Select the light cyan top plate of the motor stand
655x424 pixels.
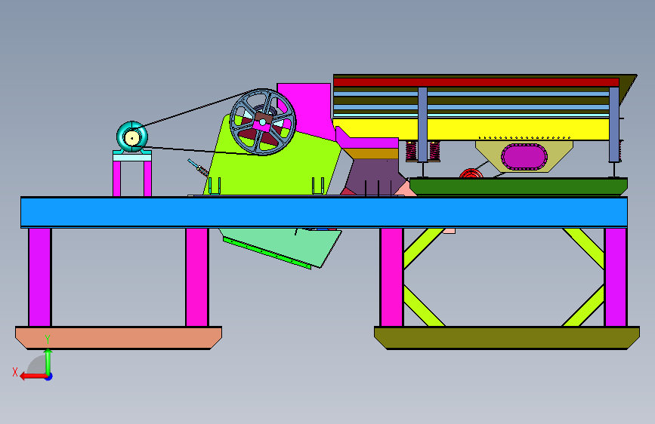click(x=132, y=158)
